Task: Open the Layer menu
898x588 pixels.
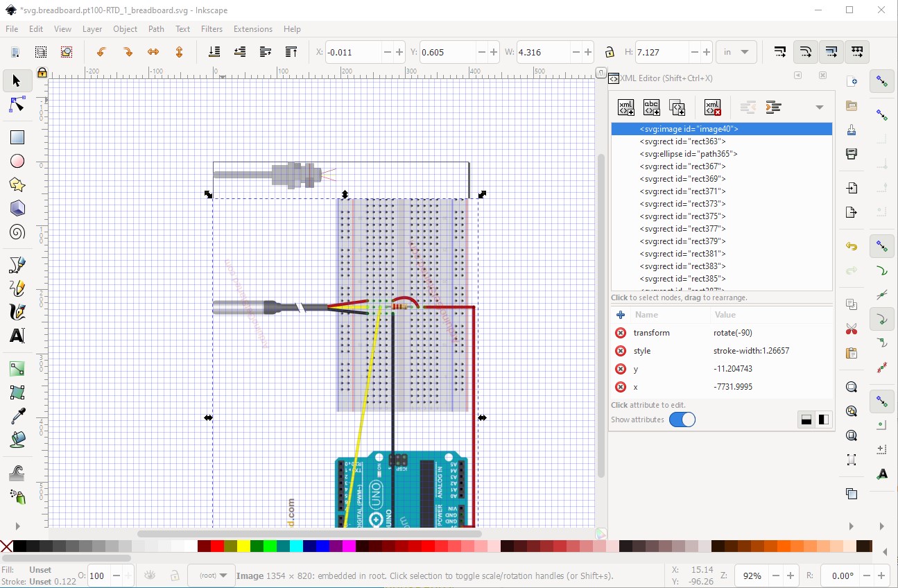Action: (x=92, y=29)
